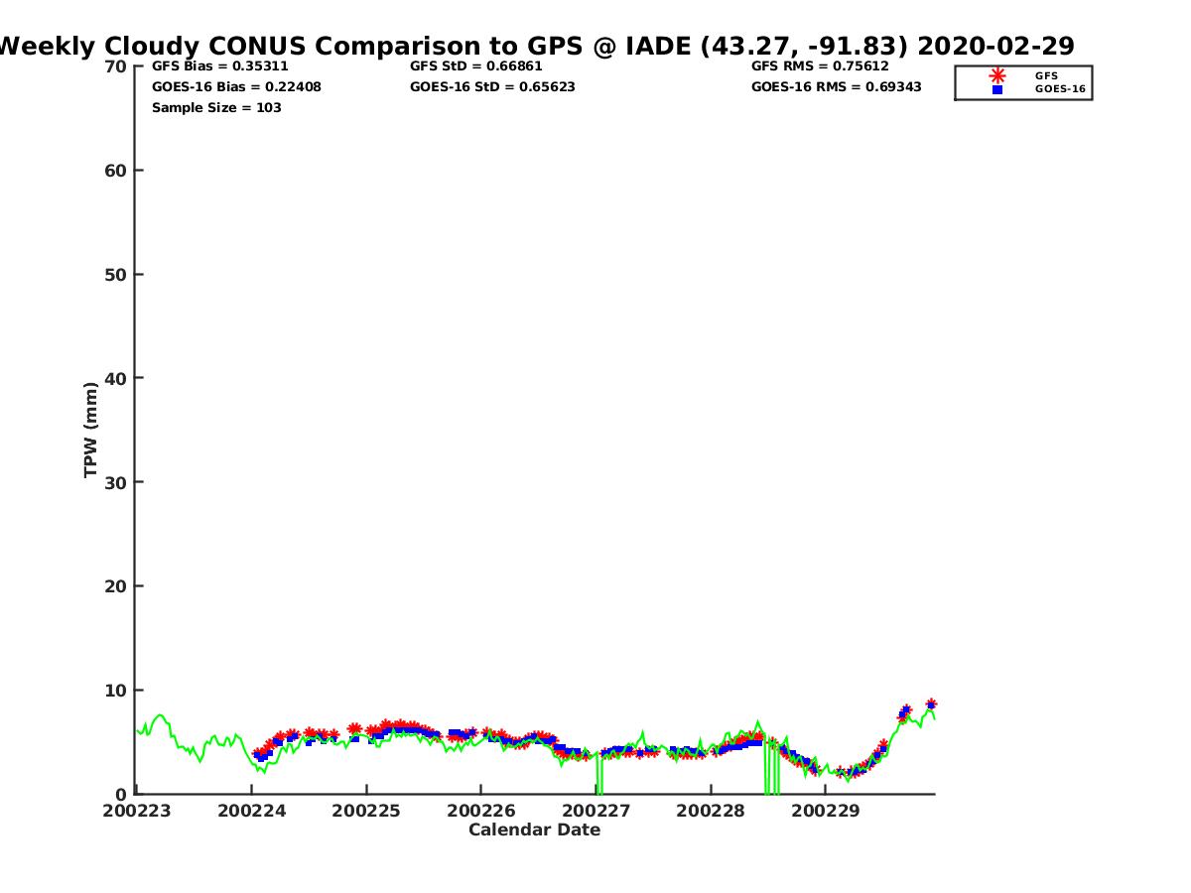This screenshot has width=1191, height=893.
Task: Click the 70 y-axis tick label
Action: 116,66
